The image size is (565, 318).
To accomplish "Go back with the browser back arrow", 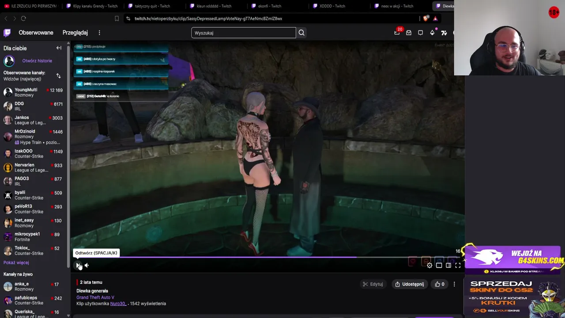I will (x=6, y=19).
